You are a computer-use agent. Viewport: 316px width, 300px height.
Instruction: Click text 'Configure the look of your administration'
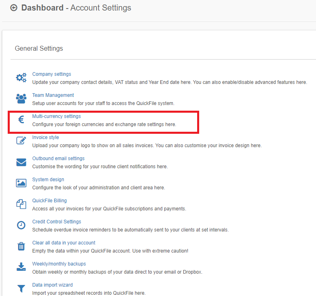(76, 188)
